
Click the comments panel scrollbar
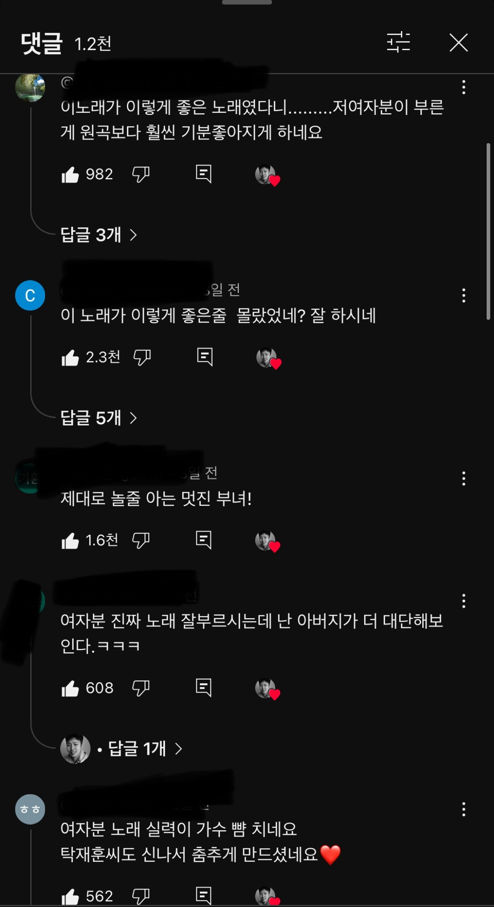point(488,231)
